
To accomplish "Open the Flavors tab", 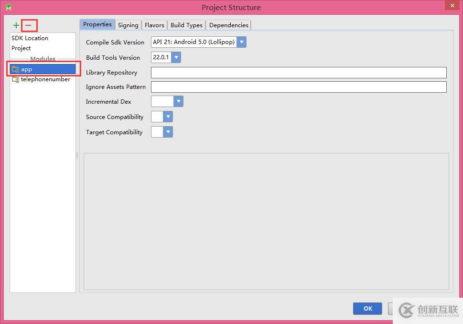I will (154, 25).
